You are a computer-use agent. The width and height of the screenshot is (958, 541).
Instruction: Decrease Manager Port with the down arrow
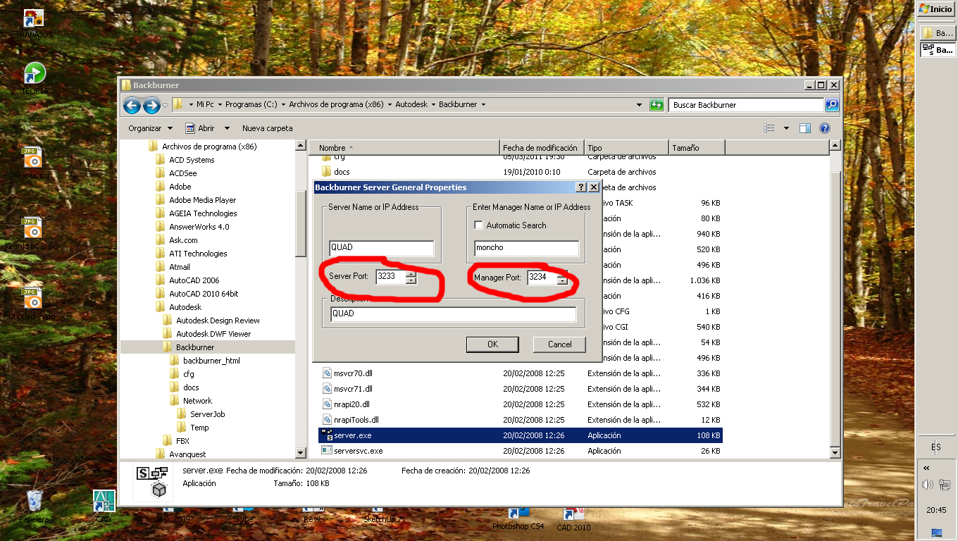[561, 280]
